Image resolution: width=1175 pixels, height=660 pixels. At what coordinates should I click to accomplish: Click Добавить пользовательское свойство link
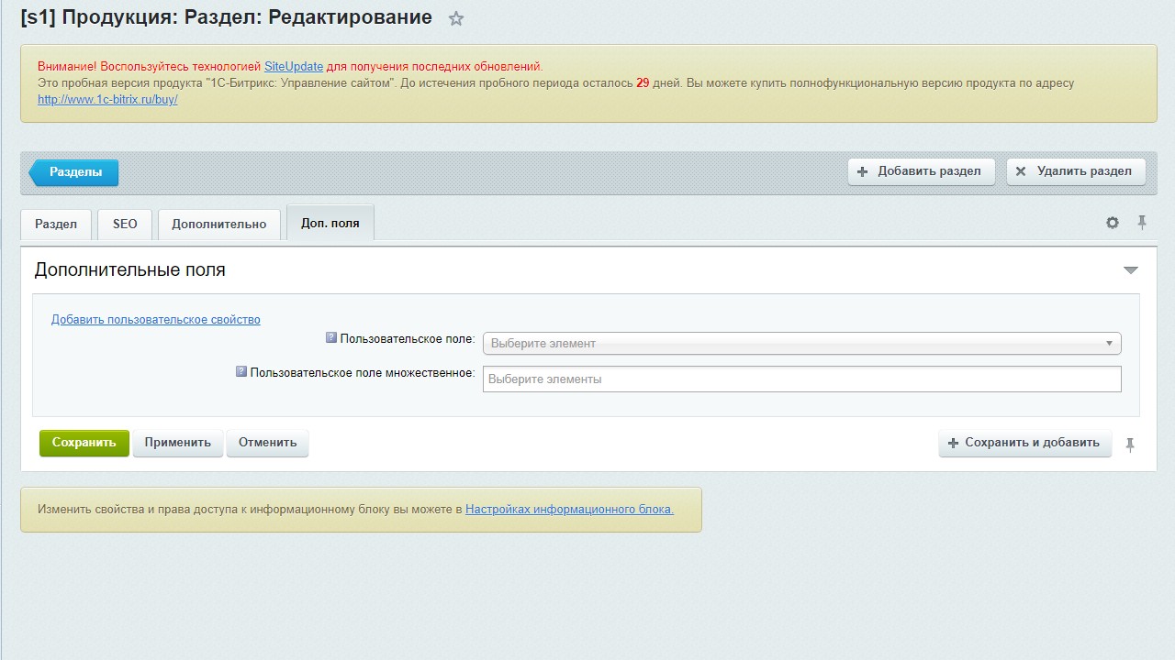click(156, 320)
